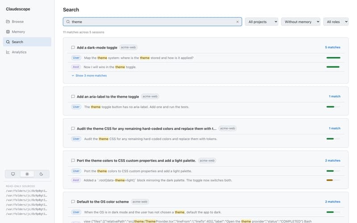Open the Browse section in sidebar
Viewport: 357px width, 223px height.
[x=27, y=21]
